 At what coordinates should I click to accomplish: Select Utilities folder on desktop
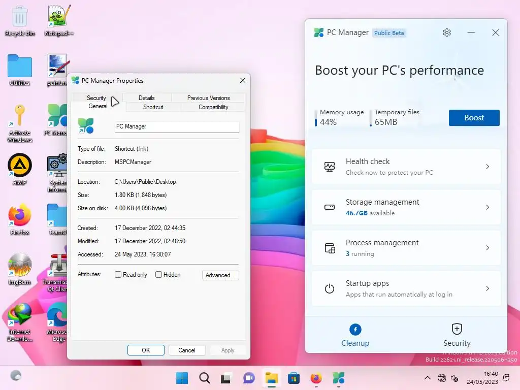pyautogui.click(x=20, y=70)
